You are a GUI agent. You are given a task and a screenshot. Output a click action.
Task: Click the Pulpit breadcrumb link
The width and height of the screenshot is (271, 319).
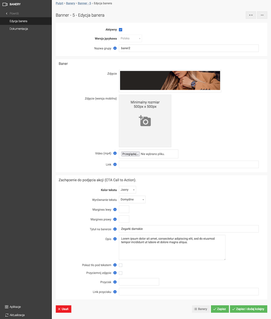click(60, 3)
